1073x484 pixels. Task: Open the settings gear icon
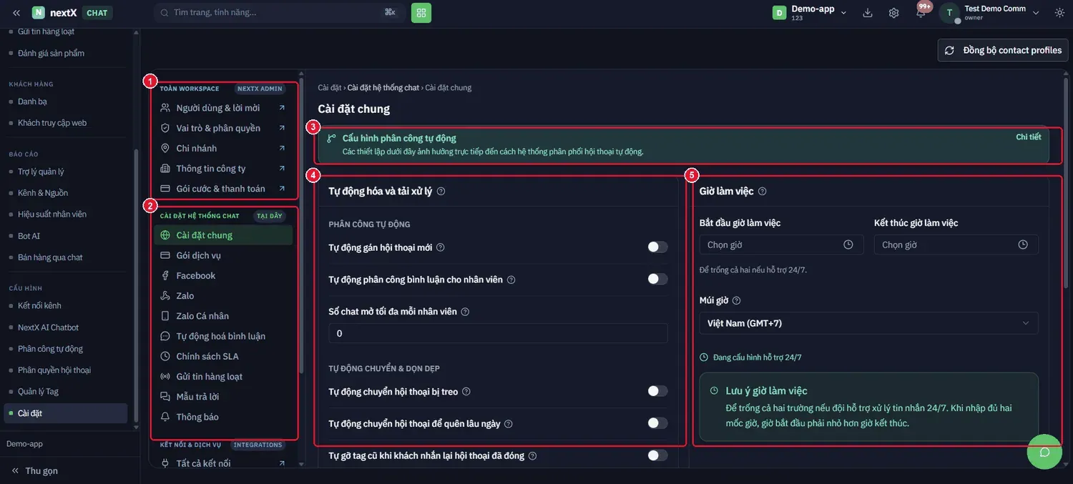893,12
